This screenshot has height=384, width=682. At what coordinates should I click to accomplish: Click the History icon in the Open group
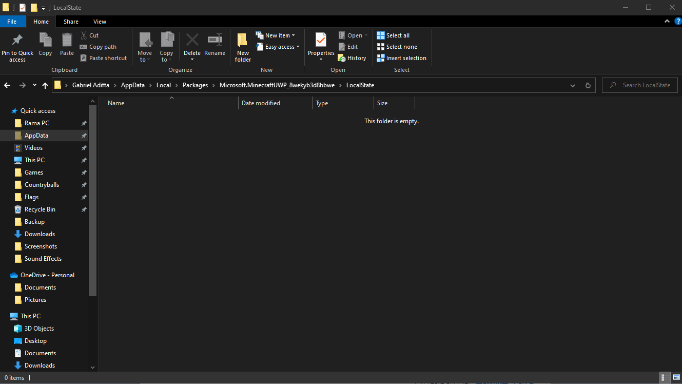[x=342, y=58]
